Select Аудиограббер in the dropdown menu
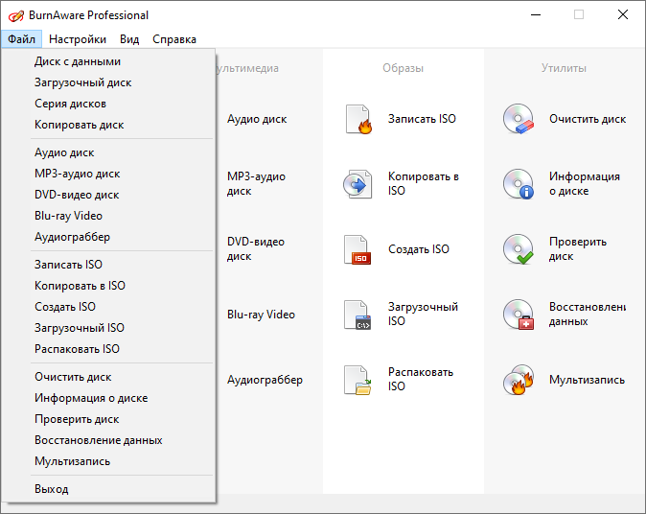Screen dimensions: 646x514 pos(73,237)
